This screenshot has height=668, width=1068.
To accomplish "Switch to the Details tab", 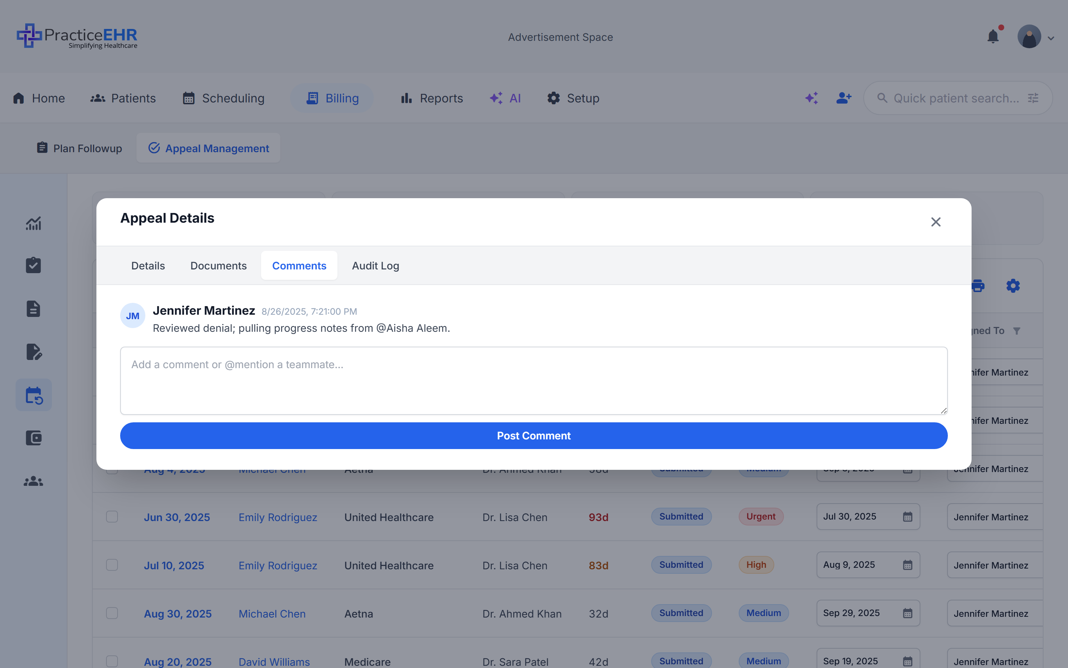I will click(x=148, y=265).
